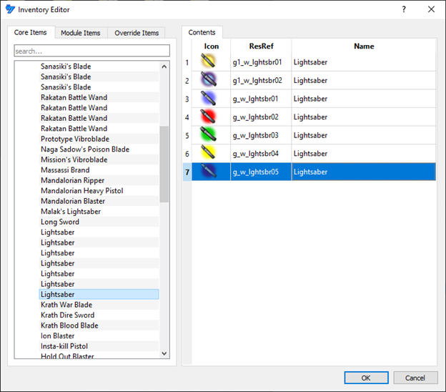
Task: Click the yellow lightsaber icon for g1_w_lghtsbr01
Action: click(x=208, y=61)
